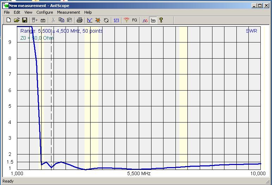Screen dimensions: 272x185
Task: Click the '5,500 MHz' center frequency label
Action: (x=139, y=173)
